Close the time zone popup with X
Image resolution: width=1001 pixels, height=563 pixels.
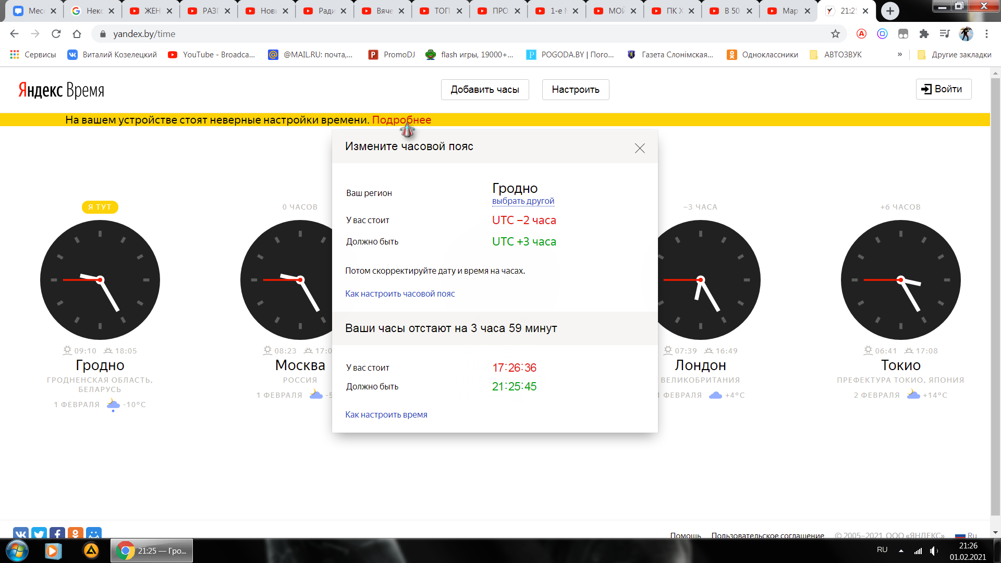(x=640, y=148)
